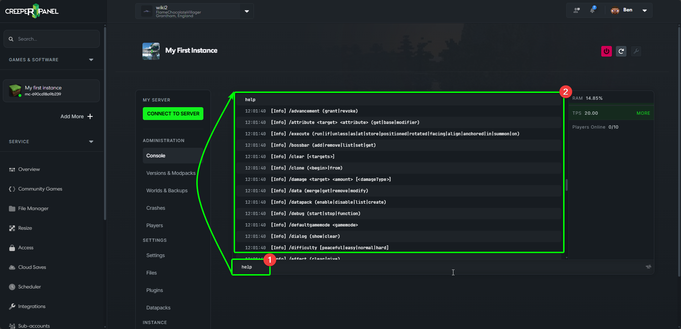
Task: Collapse the Games & Software section
Action: coord(91,60)
